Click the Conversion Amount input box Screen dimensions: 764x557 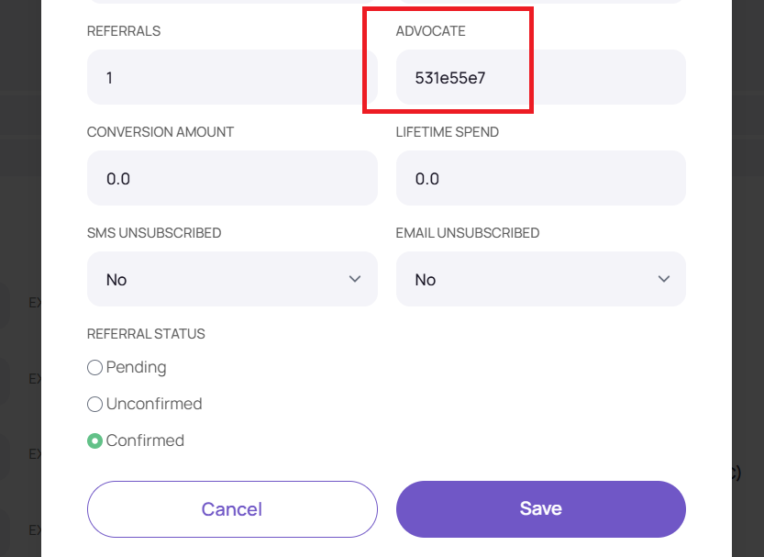[x=231, y=178]
